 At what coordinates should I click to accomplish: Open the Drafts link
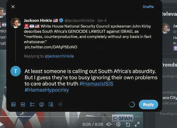pyautogui.click(x=148, y=7)
